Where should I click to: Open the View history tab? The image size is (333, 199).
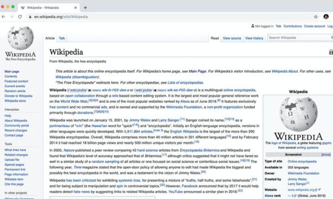(254, 38)
